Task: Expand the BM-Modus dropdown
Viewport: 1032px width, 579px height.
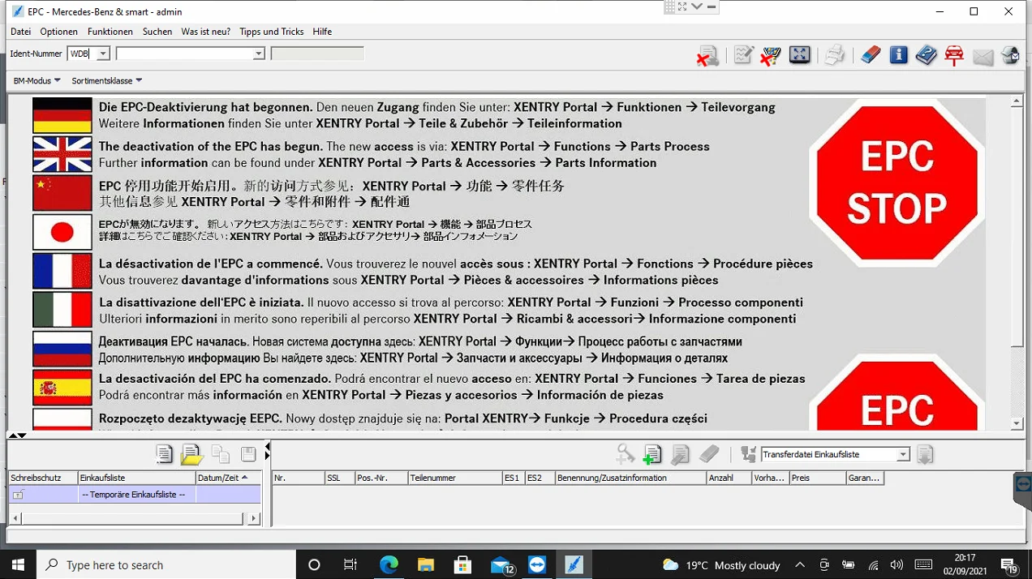Action: click(37, 80)
